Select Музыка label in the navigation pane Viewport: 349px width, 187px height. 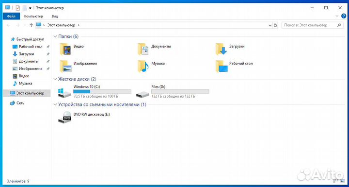click(x=26, y=84)
